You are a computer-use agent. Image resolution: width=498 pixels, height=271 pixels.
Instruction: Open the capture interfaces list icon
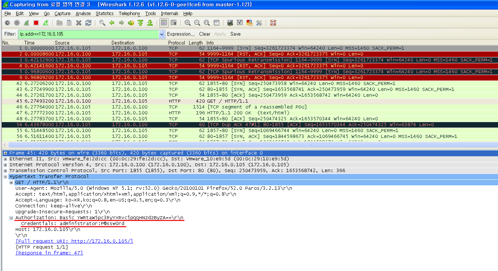click(7, 23)
